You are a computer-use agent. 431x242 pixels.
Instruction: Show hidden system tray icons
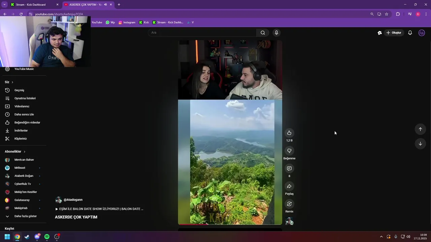(381, 237)
